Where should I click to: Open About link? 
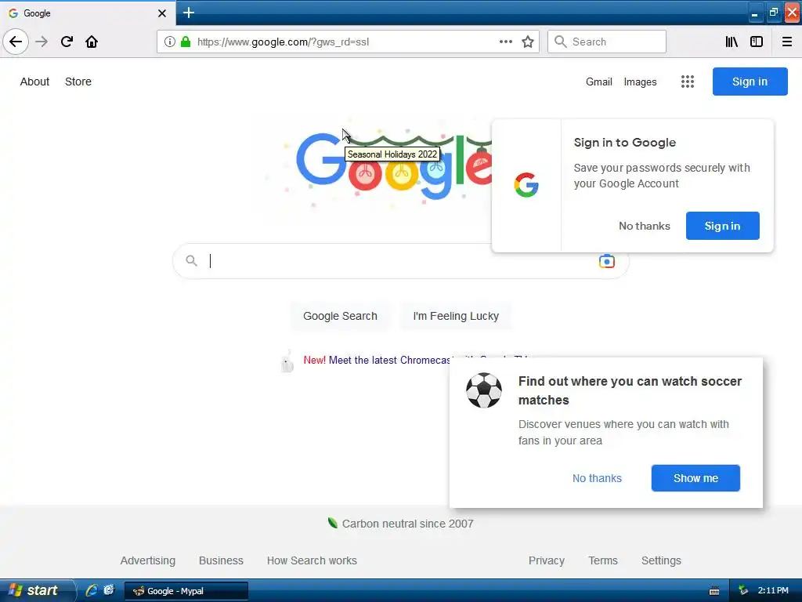click(x=34, y=82)
